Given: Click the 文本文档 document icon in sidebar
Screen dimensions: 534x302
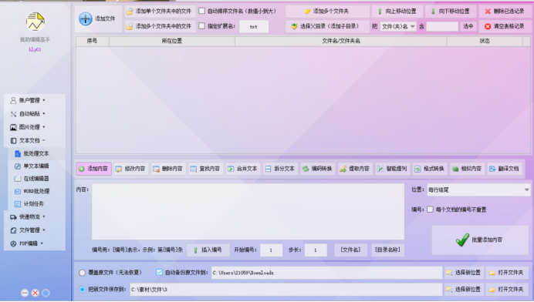Looking at the screenshot, I should tap(13, 140).
